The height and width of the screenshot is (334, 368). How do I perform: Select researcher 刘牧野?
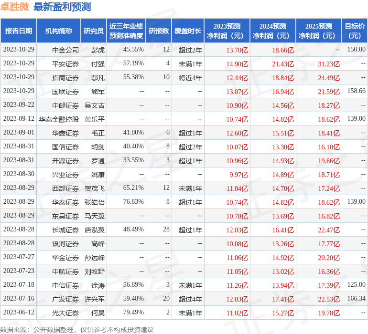click(95, 271)
